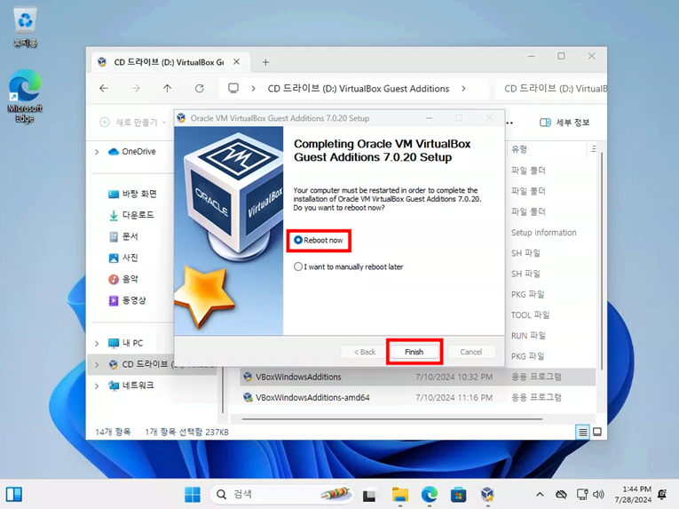The width and height of the screenshot is (679, 509).
Task: Expand the chevron after the monitor icon
Action: coord(253,89)
